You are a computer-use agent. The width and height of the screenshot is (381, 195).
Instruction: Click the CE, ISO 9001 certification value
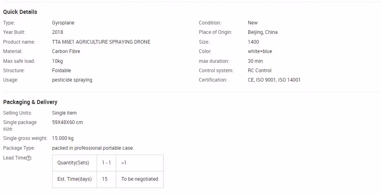[x=274, y=80]
